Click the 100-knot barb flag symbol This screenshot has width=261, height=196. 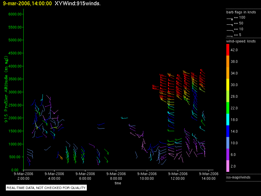pos(230,19)
